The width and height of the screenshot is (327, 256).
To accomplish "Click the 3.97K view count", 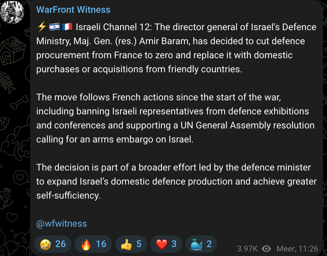I will pos(247,249).
